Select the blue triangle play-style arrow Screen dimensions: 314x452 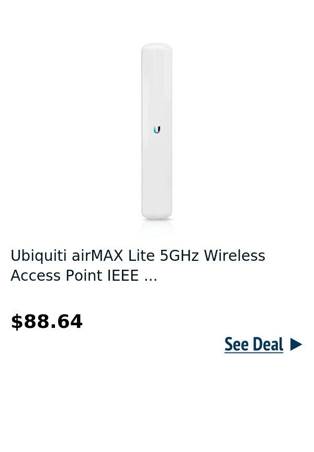296,344
